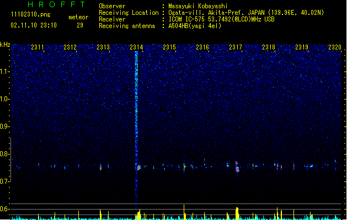
Task: Click the 2314 time marker
Action: pos(137,47)
